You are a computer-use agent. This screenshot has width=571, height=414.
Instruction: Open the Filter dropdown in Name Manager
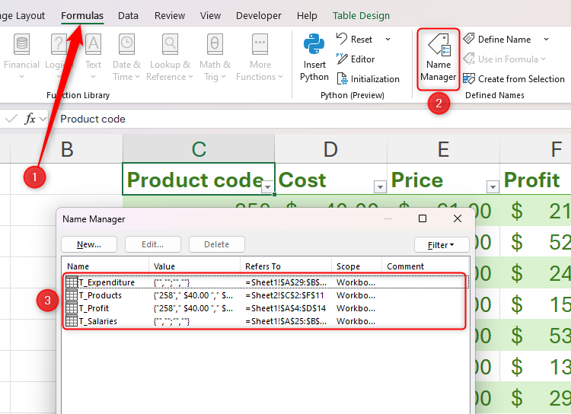click(x=442, y=244)
